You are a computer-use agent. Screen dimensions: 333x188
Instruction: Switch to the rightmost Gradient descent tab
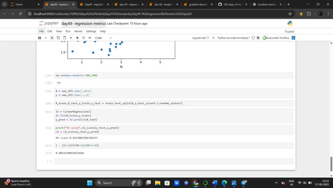[x=268, y=4]
